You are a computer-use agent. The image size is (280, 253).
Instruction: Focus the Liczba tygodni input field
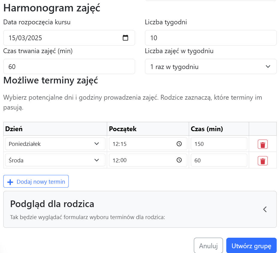click(210, 38)
